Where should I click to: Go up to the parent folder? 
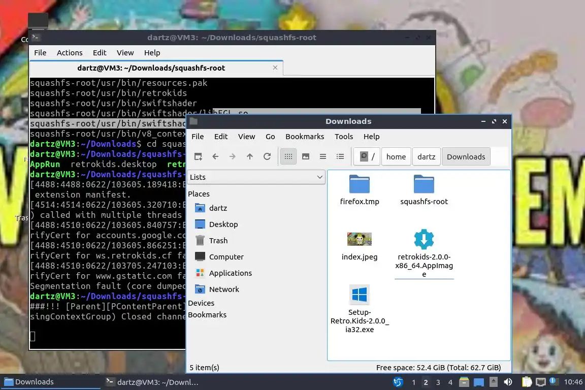pos(250,157)
